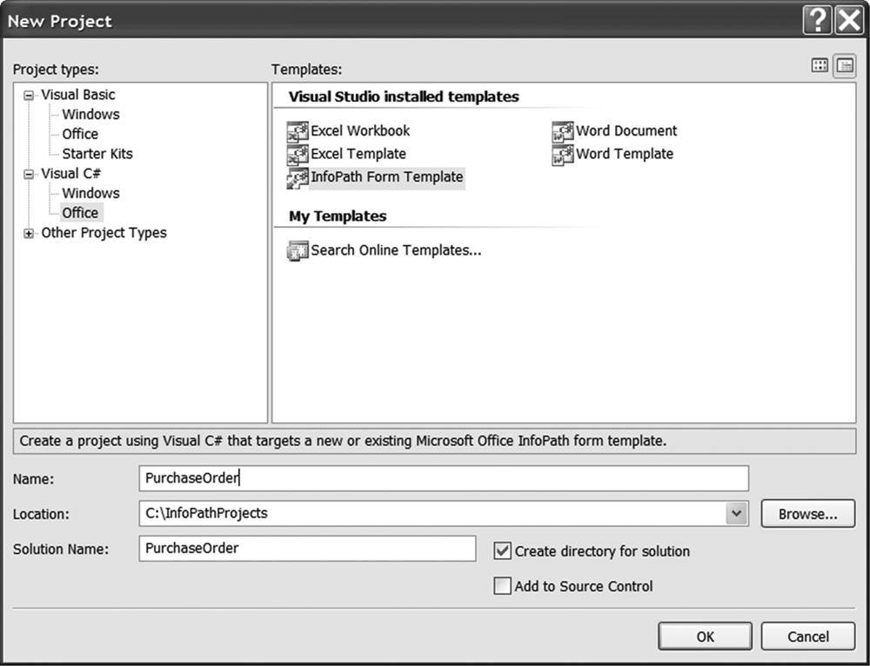This screenshot has width=870, height=666.
Task: Click the dialog Help question mark button
Action: 817,21
